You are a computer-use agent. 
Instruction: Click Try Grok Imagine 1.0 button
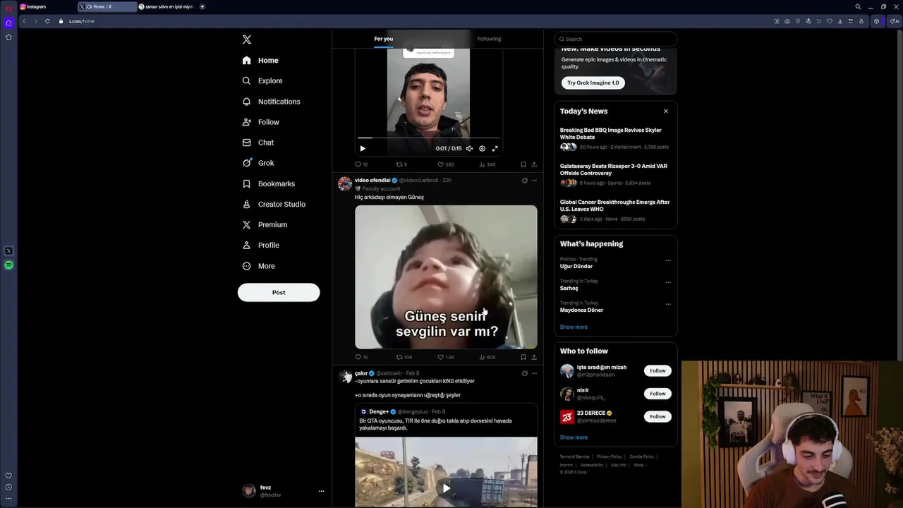(593, 83)
